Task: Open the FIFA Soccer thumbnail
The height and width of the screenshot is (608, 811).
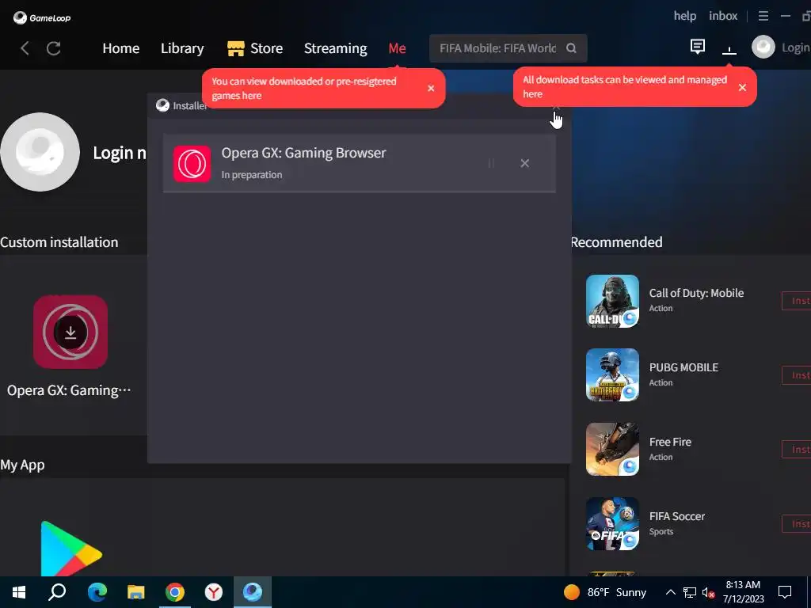Action: pyautogui.click(x=612, y=524)
